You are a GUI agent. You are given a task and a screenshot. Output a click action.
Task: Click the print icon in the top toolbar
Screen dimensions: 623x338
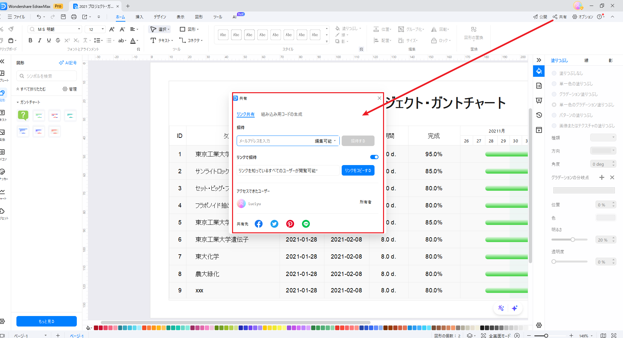pyautogui.click(x=74, y=17)
